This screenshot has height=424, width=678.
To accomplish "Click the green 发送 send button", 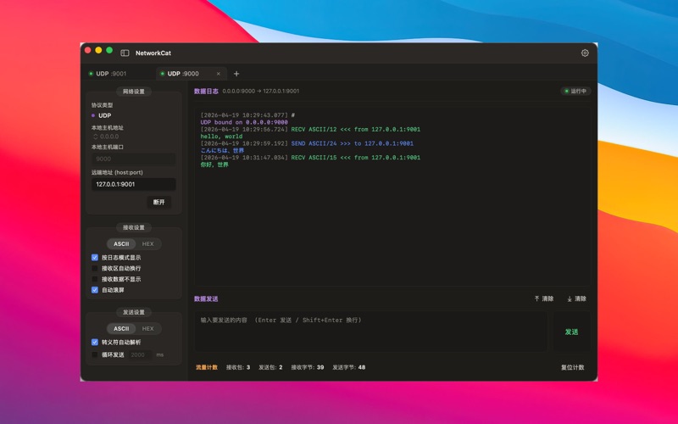I will (571, 332).
